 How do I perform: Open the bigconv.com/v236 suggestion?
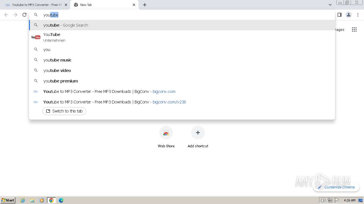click(182, 102)
